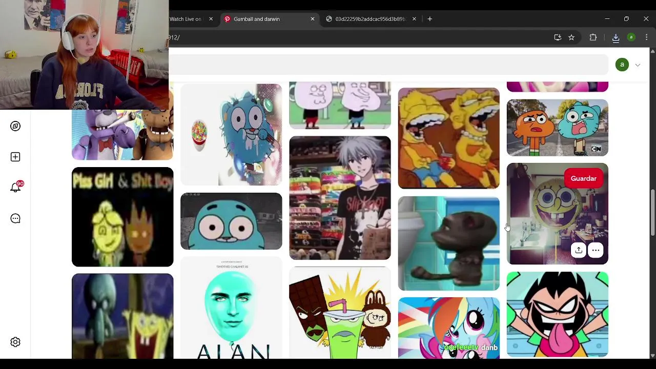Open the browser extensions puzzle icon
656x369 pixels.
coord(593,37)
